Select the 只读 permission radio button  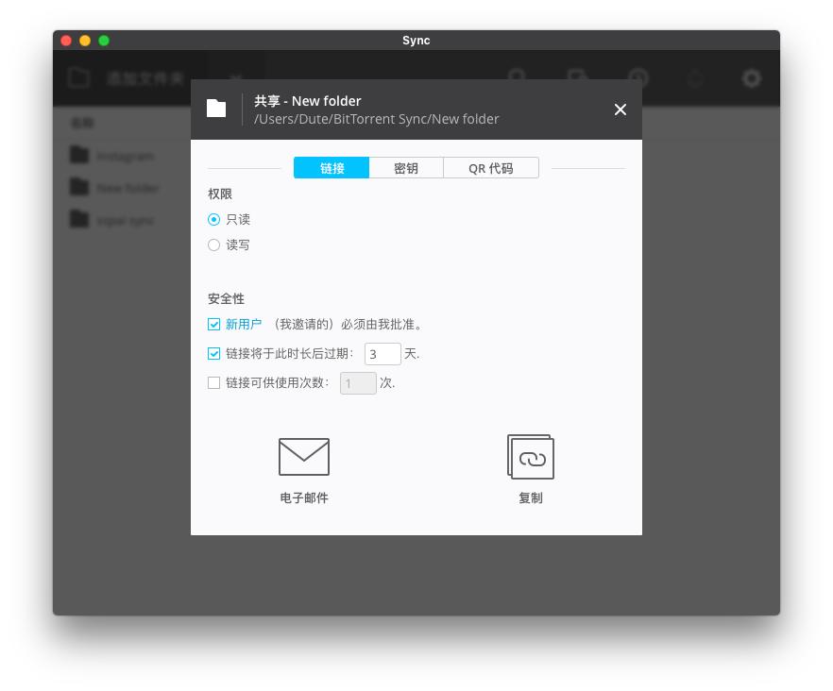point(213,219)
